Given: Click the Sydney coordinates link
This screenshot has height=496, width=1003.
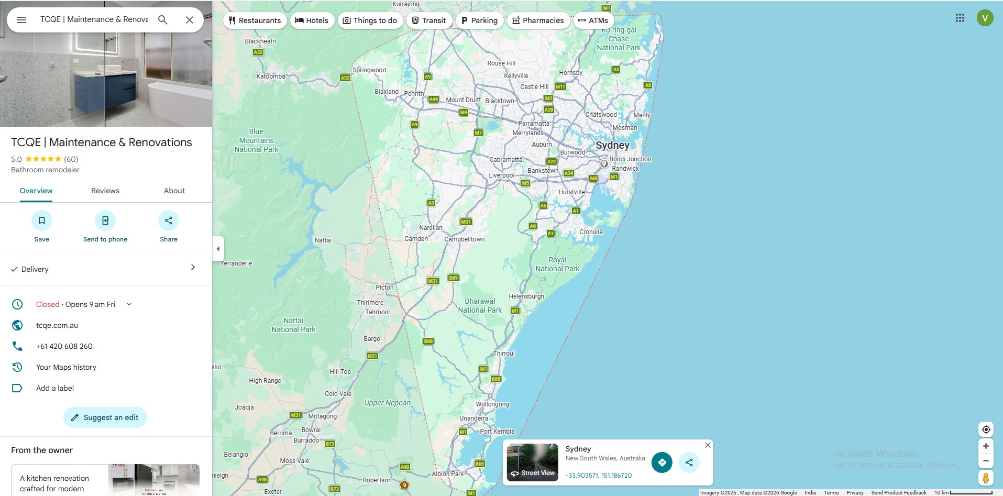Looking at the screenshot, I should click(599, 476).
